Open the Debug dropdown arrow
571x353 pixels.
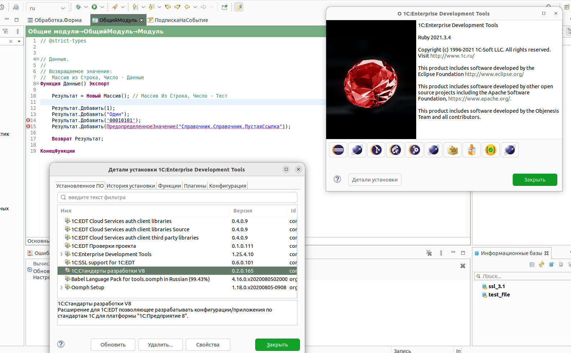tap(86, 7)
